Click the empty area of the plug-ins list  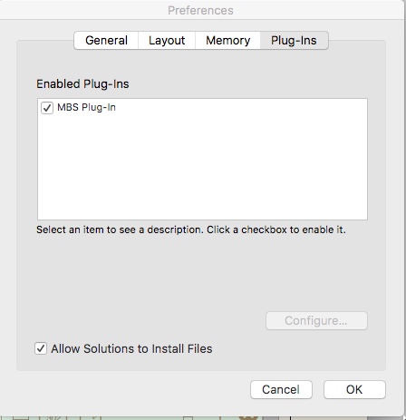tap(202, 168)
